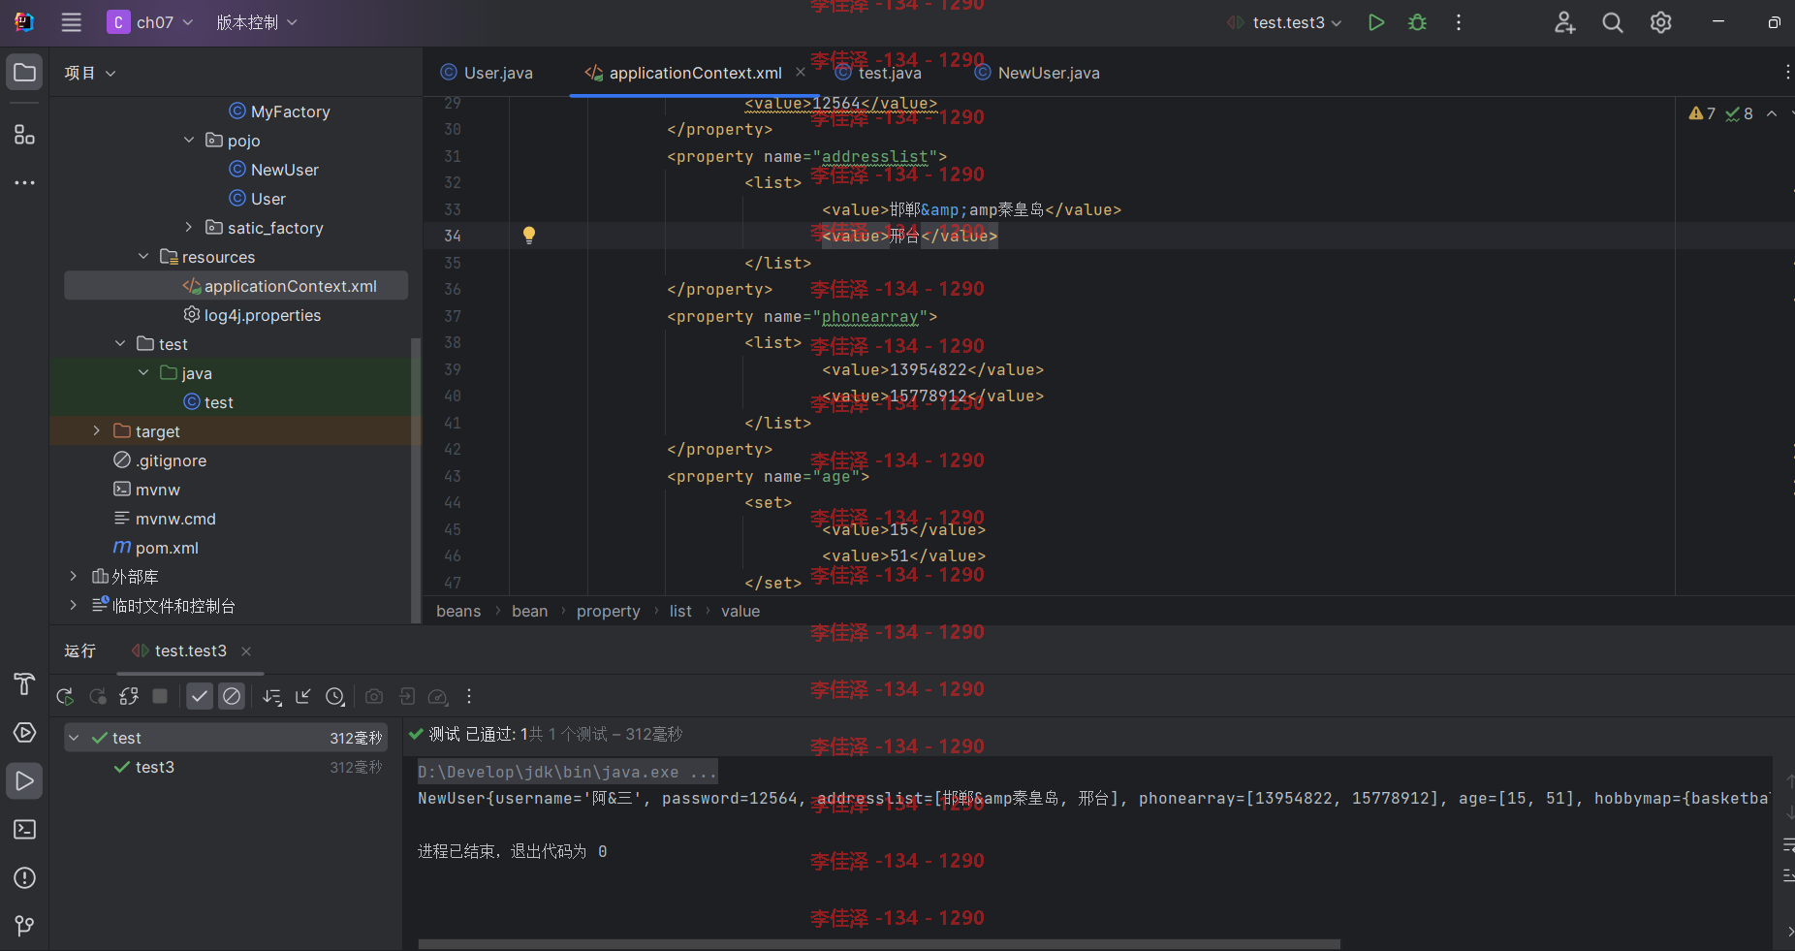Viewport: 1795px width, 951px height.
Task: Select log4j.properties file
Action: (x=252, y=315)
